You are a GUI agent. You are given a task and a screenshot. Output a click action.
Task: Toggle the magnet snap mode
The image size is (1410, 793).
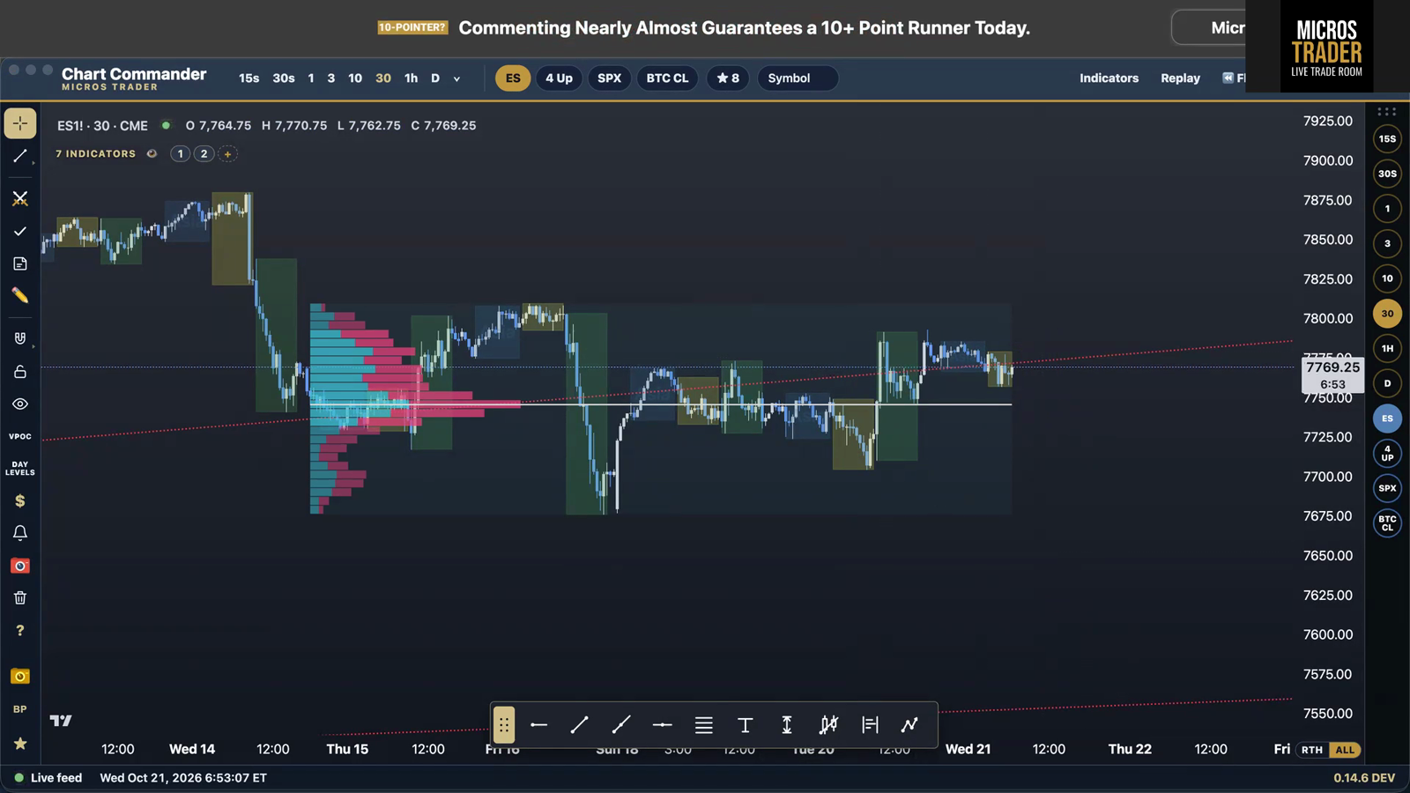[20, 338]
